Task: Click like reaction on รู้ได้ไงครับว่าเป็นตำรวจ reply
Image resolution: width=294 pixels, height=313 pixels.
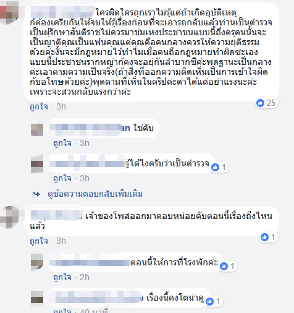Action: point(216,167)
